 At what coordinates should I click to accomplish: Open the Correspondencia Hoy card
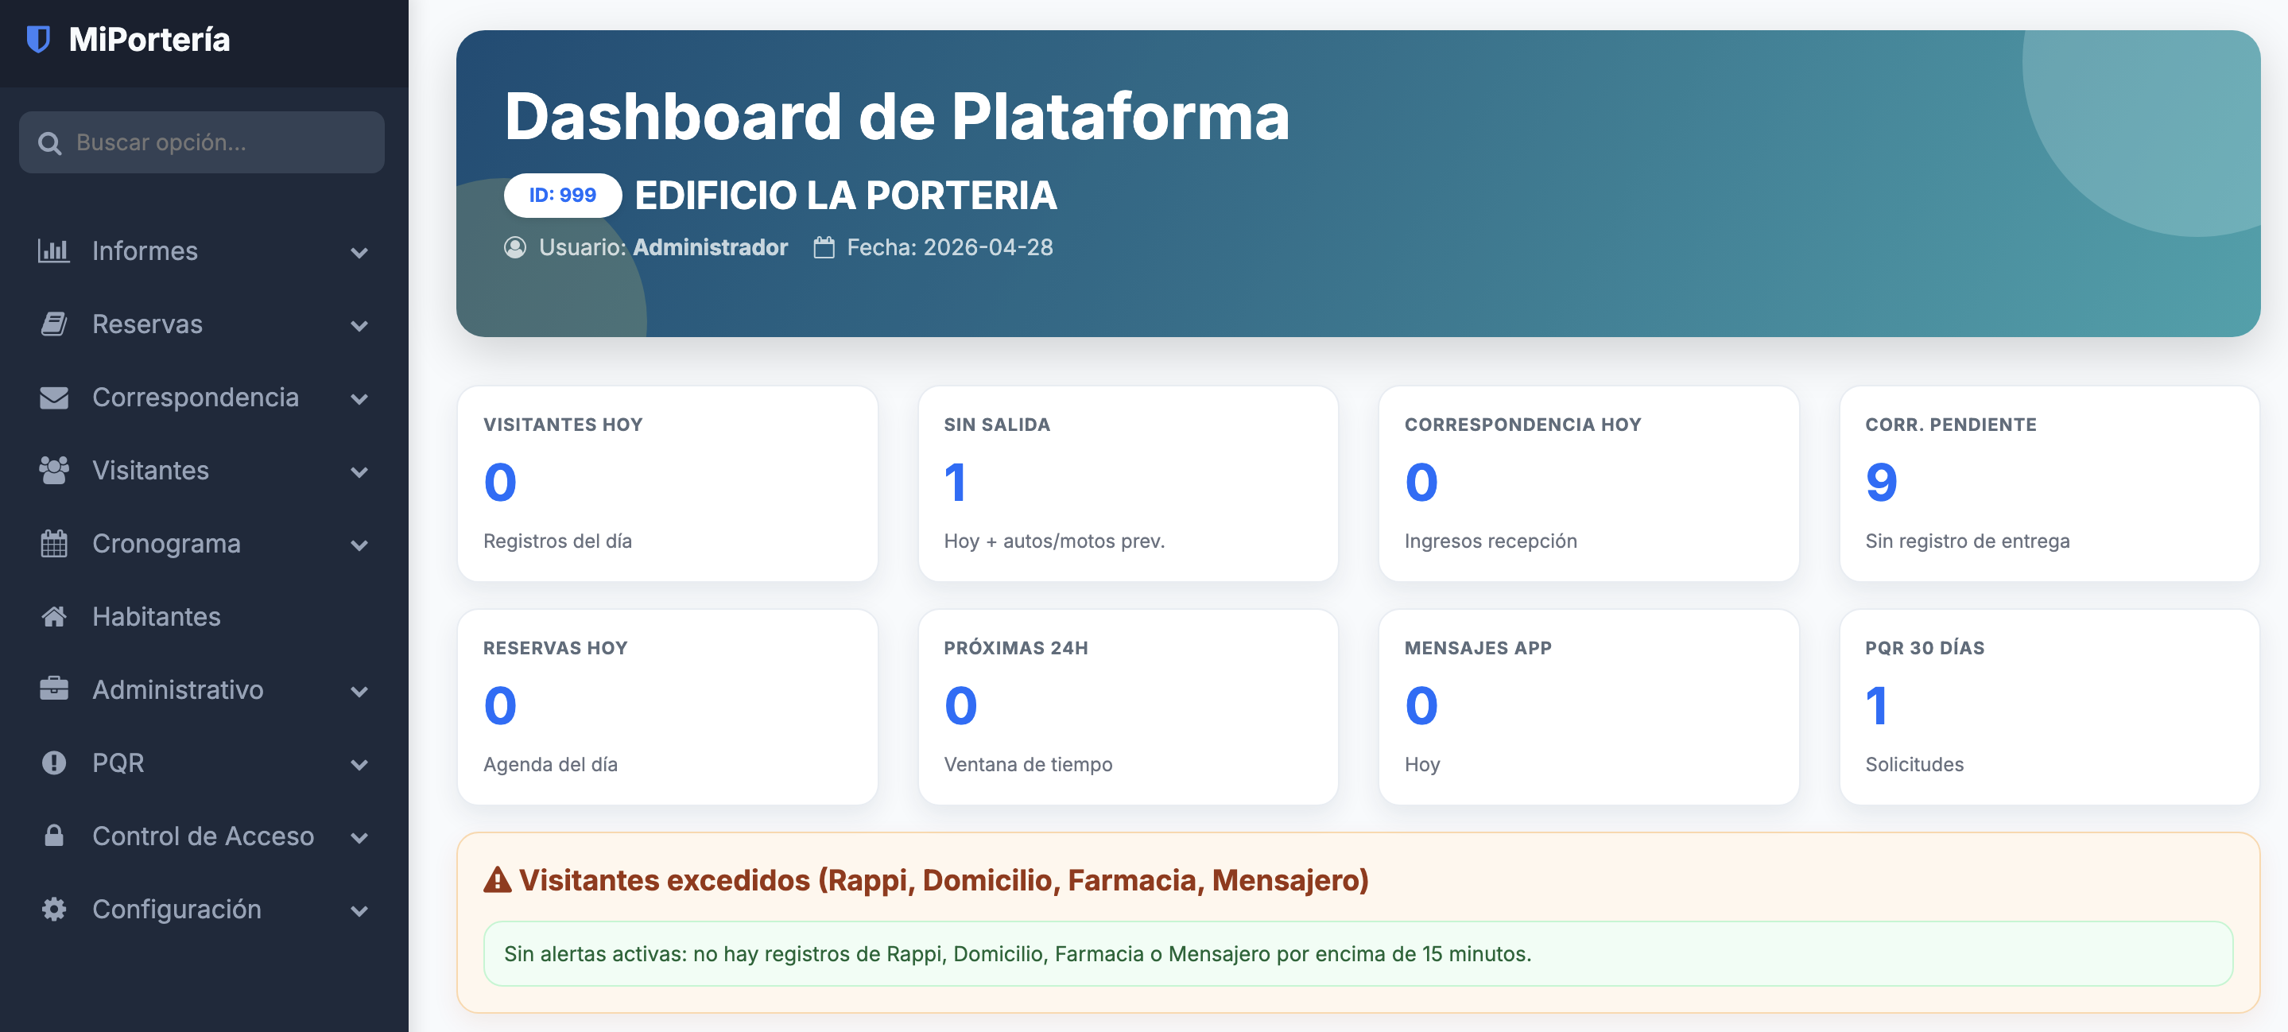(1588, 484)
